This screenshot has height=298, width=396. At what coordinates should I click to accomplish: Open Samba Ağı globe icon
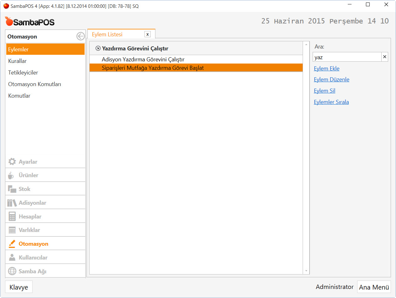(x=12, y=271)
